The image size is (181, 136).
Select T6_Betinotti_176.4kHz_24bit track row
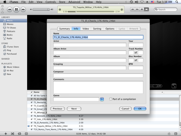[103, 116]
